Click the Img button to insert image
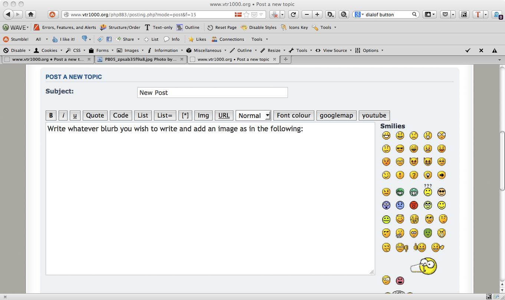This screenshot has width=505, height=300. coord(203,115)
